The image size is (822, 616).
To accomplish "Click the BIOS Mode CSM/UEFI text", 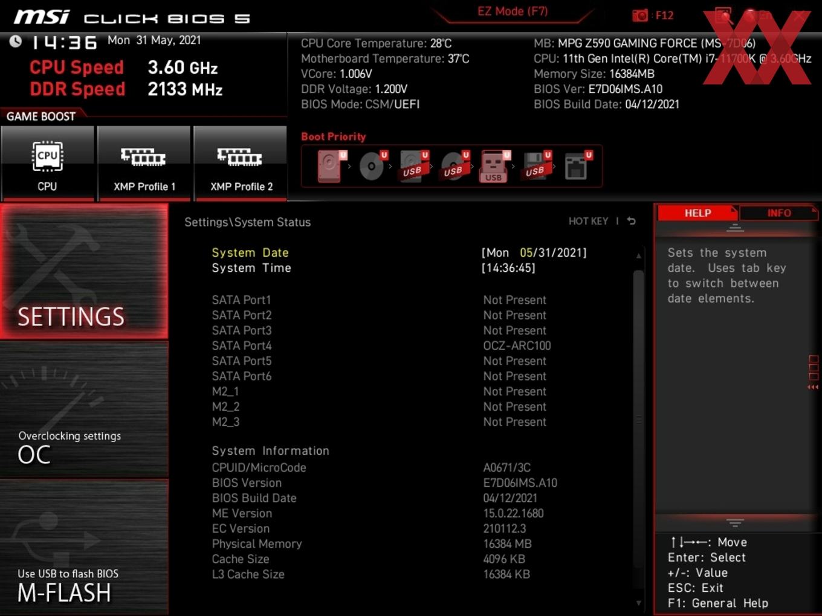I will [x=360, y=104].
